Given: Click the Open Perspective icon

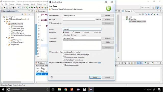Looking at the screenshot, I should (153, 8).
